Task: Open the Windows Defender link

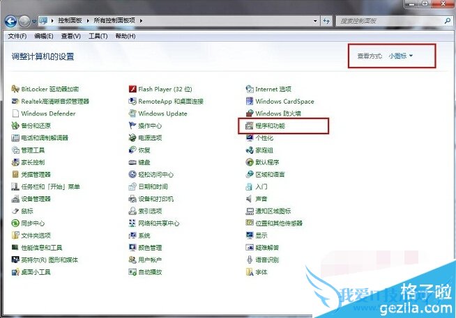Action: point(48,113)
